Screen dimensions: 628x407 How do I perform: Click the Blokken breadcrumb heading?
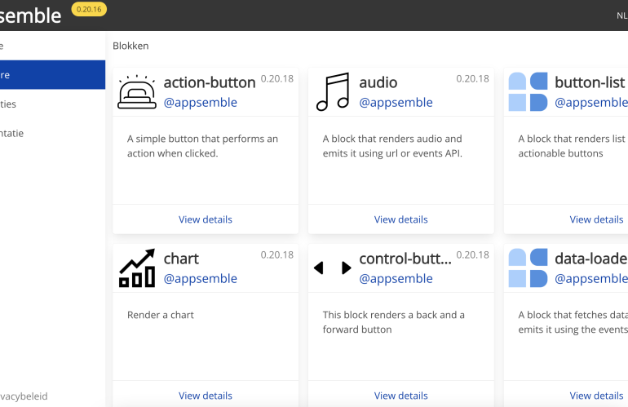click(130, 46)
